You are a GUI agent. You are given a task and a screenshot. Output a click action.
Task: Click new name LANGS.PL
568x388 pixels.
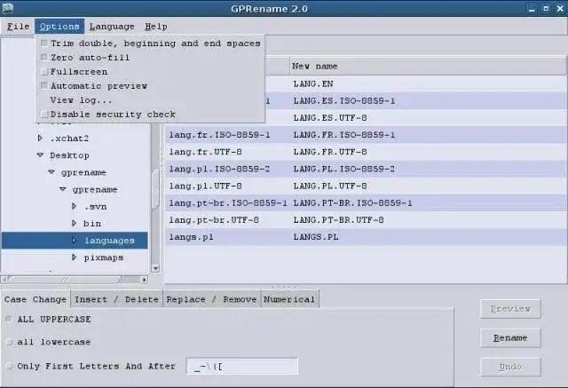pyautogui.click(x=316, y=237)
